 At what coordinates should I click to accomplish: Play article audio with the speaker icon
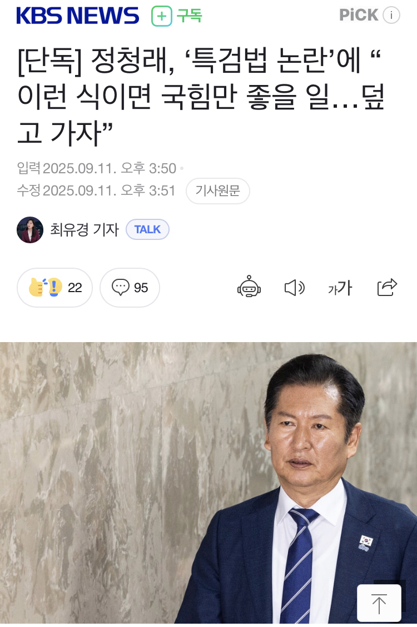(295, 288)
